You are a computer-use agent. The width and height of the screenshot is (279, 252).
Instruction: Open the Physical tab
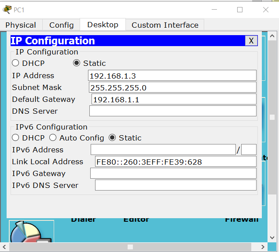(21, 25)
